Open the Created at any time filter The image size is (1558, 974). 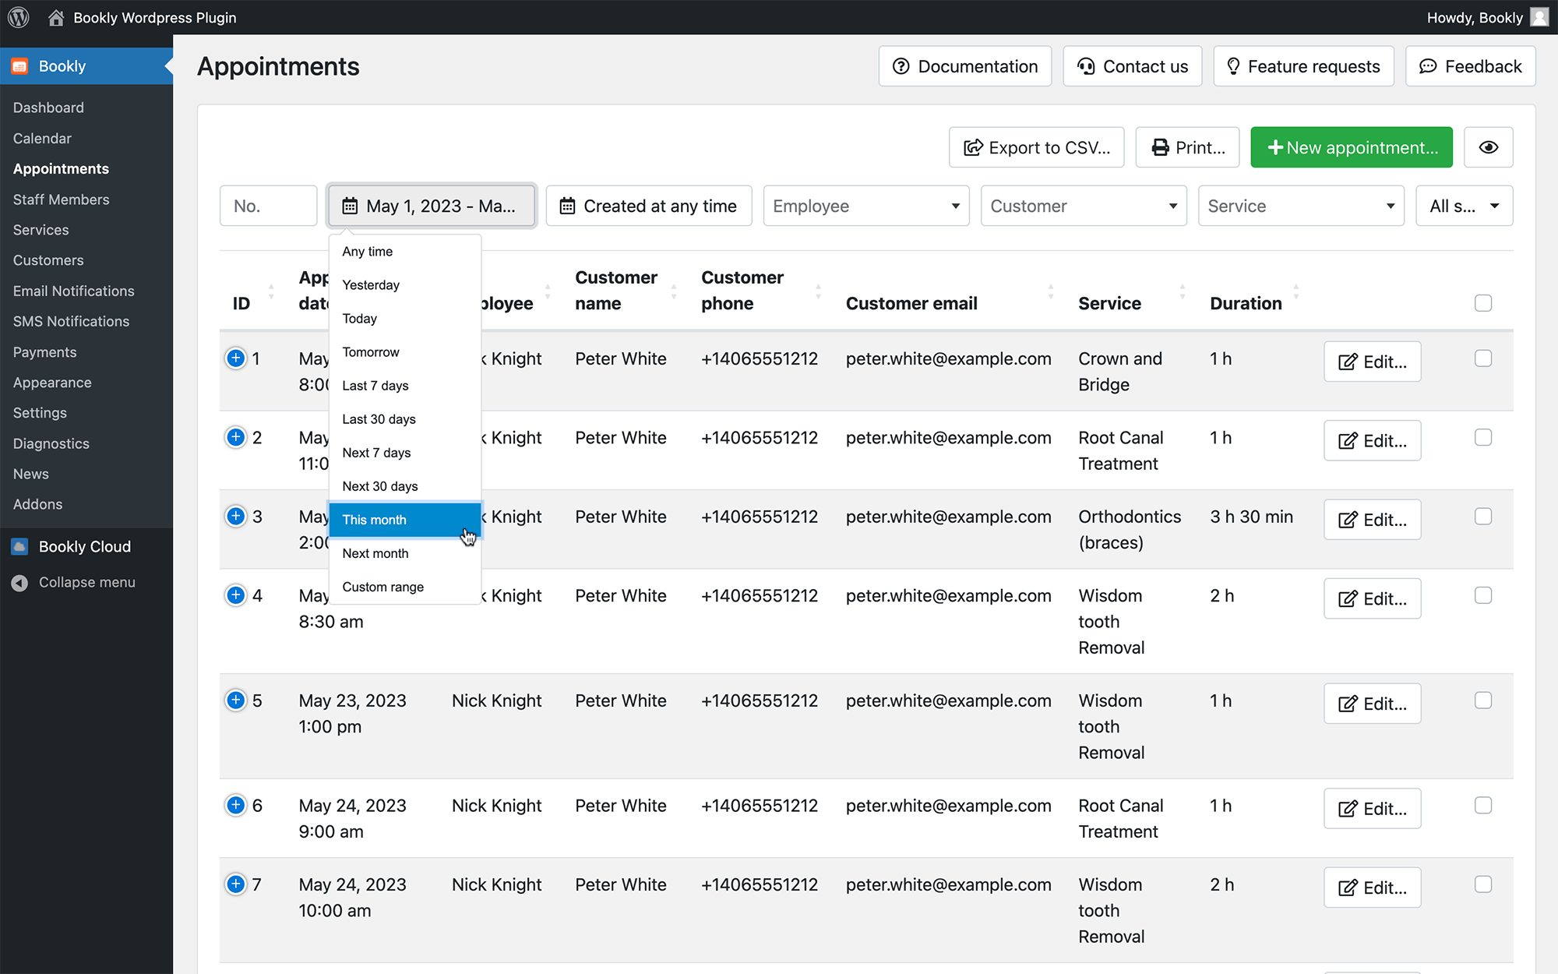pos(649,206)
